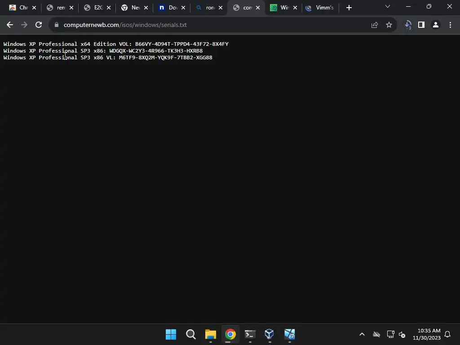Viewport: 460px width, 345px height.
Task: Close the 'Win' tab
Action: coord(295,8)
